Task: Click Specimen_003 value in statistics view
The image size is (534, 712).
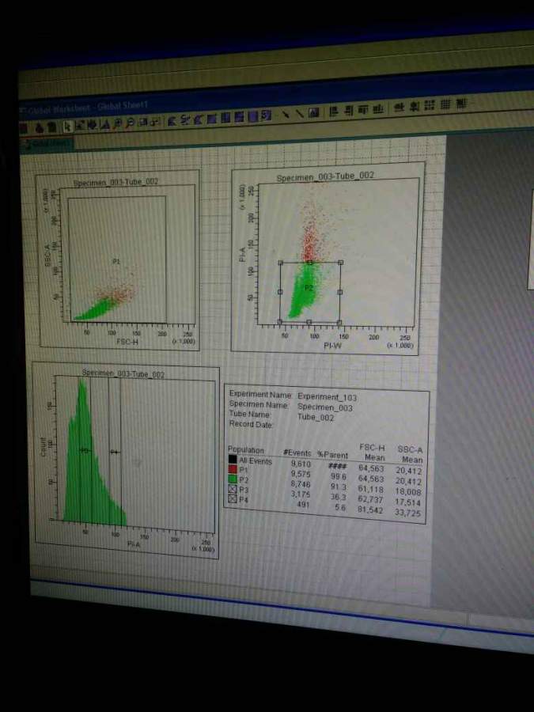Action: pos(324,407)
